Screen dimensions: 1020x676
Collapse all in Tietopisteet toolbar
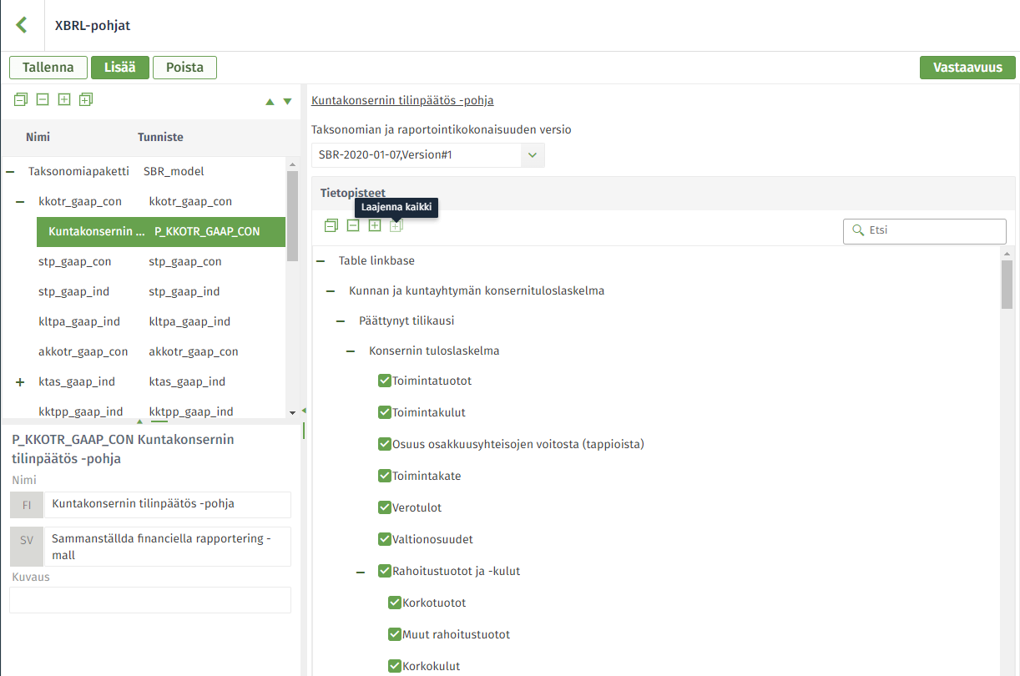pos(331,225)
